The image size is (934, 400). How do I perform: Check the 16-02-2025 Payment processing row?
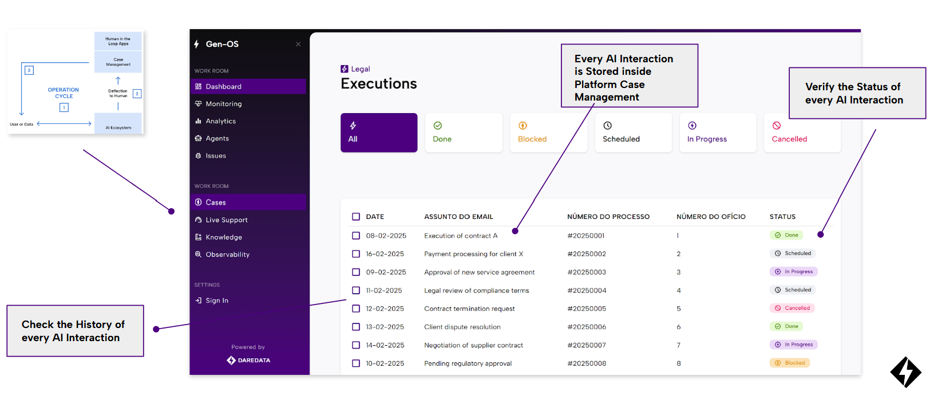point(356,254)
